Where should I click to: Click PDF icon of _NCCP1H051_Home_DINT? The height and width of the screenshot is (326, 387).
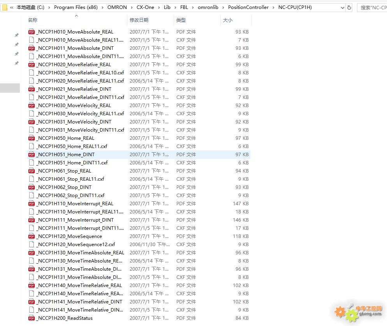32,154
